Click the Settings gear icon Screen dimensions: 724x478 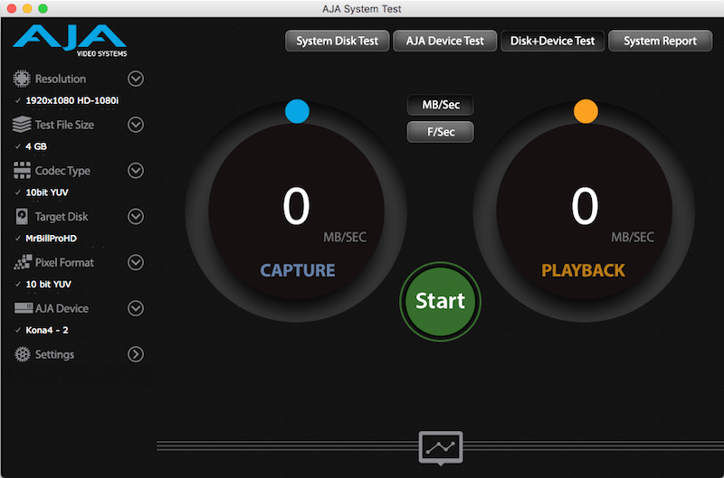click(x=22, y=355)
